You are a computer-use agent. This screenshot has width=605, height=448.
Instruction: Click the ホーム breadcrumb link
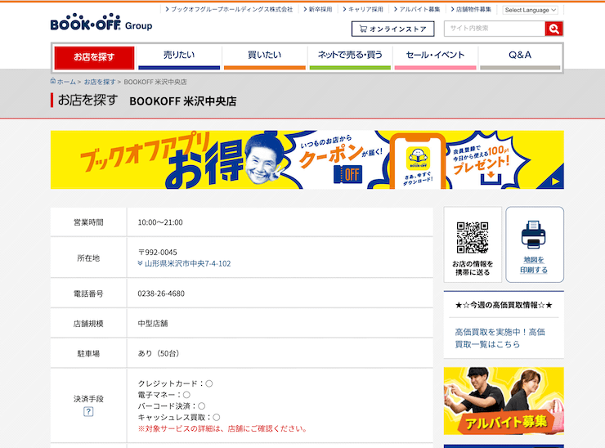pyautogui.click(x=66, y=82)
